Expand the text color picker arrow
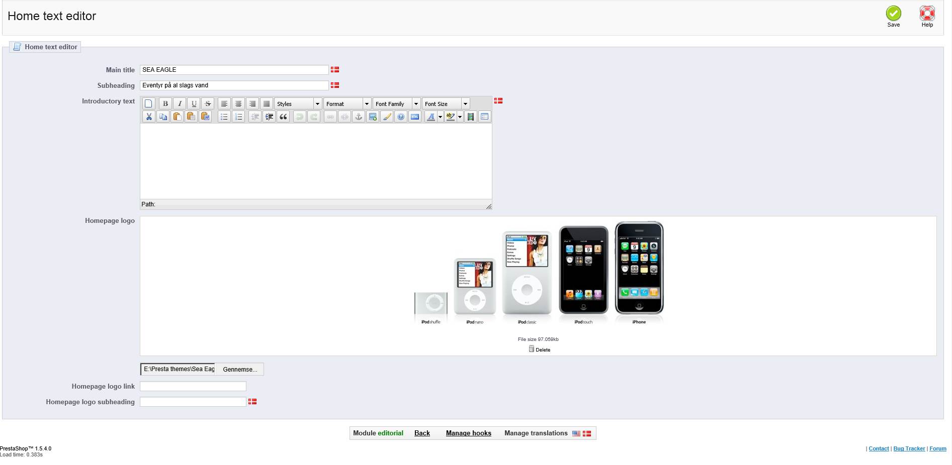952x465 pixels. 440,117
